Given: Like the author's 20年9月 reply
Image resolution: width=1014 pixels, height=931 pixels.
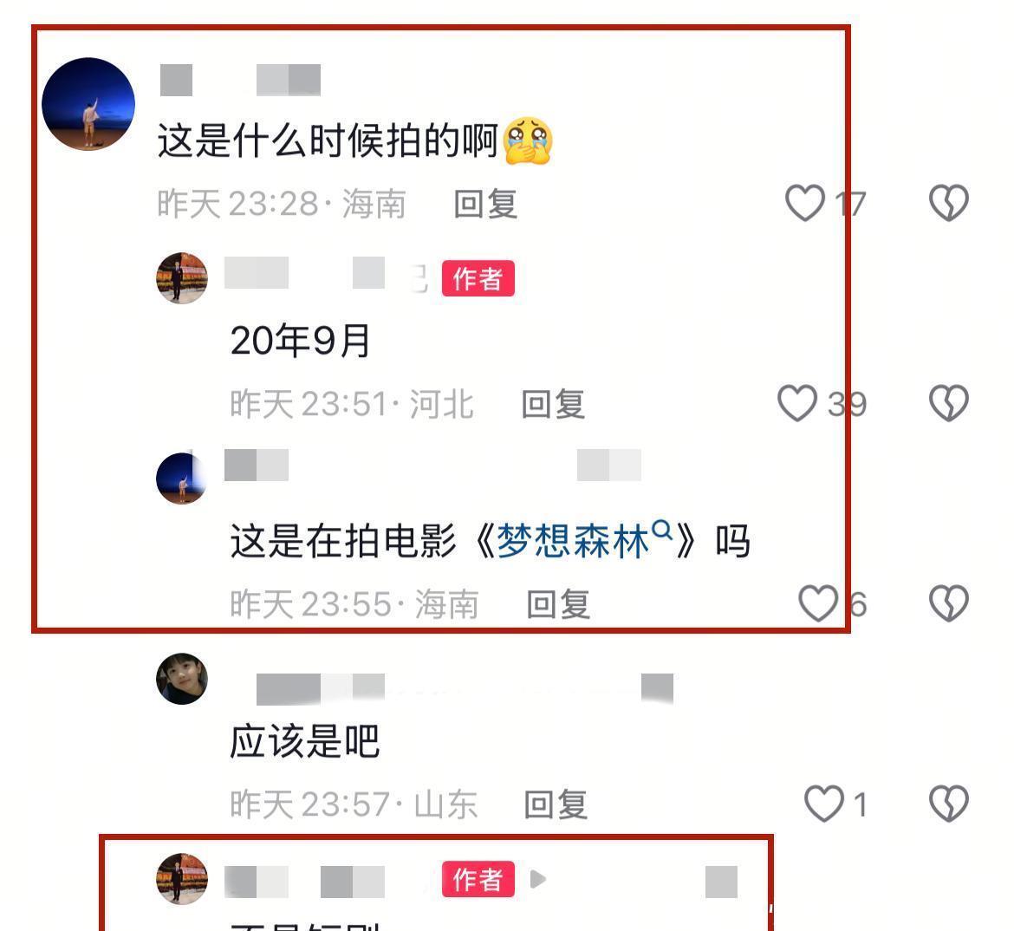Looking at the screenshot, I should 796,402.
